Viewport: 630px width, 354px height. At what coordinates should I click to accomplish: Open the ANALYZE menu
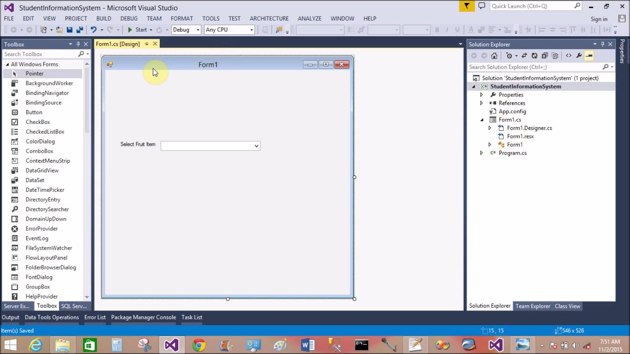(x=310, y=18)
